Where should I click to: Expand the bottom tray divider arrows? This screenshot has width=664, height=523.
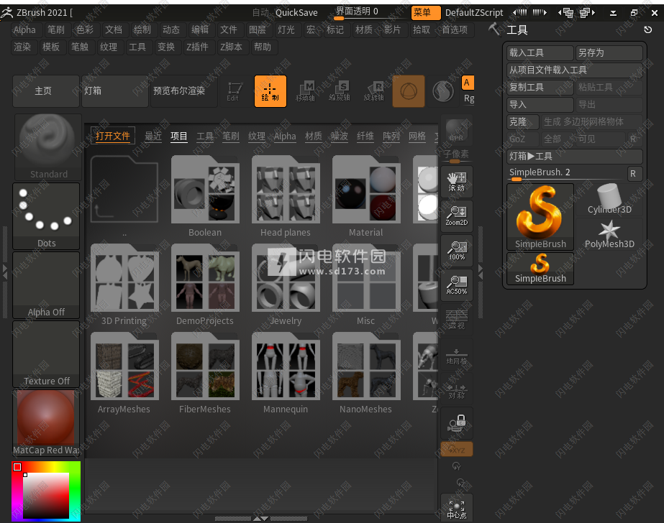tap(260, 519)
